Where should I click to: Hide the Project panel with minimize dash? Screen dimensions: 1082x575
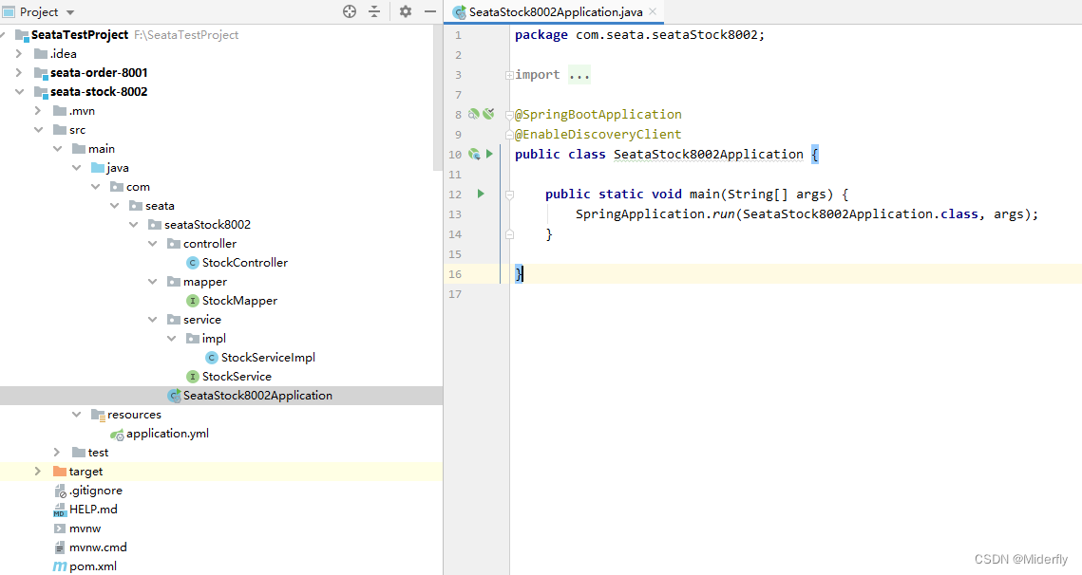click(x=429, y=11)
